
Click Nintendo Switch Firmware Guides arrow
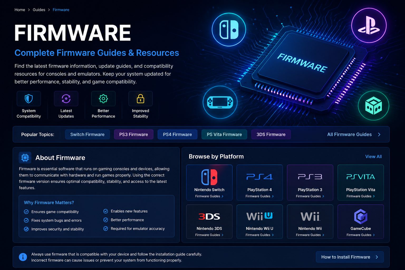(223, 196)
